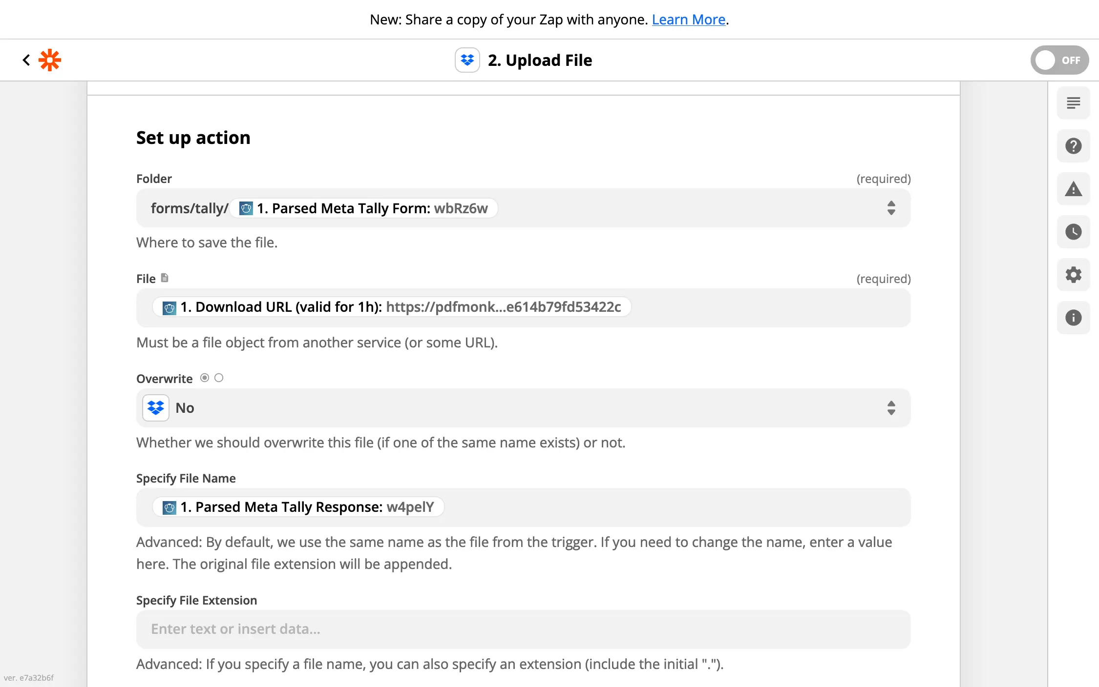Open the help question mark icon
This screenshot has height=687, width=1099.
pyautogui.click(x=1073, y=146)
